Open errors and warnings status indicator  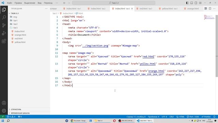point(11,117)
